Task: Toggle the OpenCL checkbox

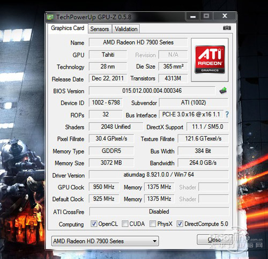Action: coord(94,224)
